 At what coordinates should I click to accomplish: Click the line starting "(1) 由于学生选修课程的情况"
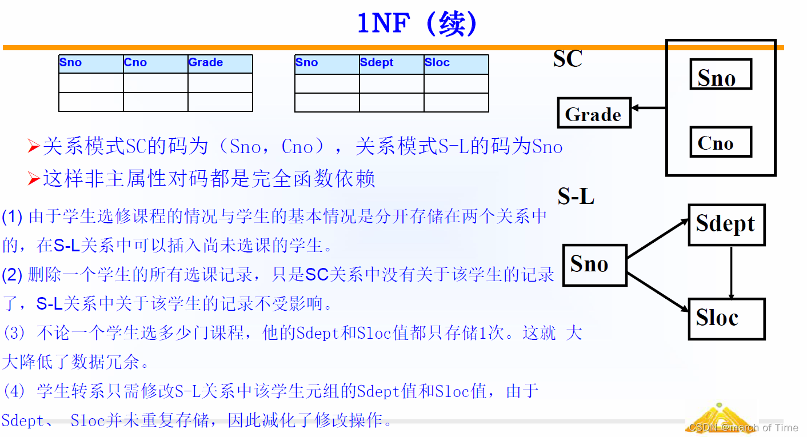pos(274,217)
